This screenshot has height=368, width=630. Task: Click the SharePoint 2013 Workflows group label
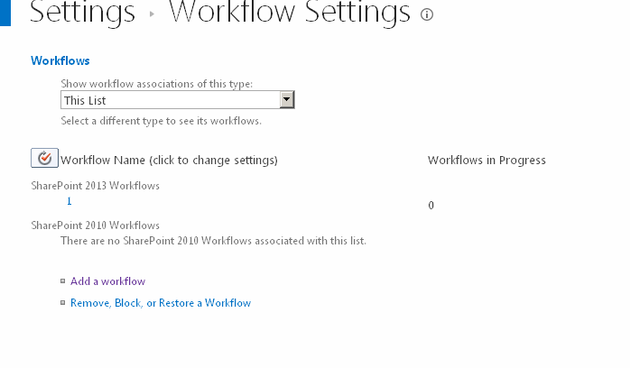pos(96,186)
